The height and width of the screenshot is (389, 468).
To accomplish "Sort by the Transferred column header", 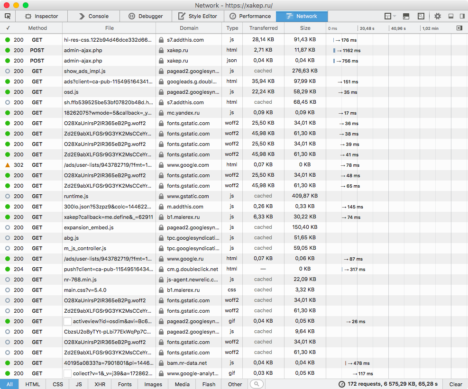I will tap(264, 28).
